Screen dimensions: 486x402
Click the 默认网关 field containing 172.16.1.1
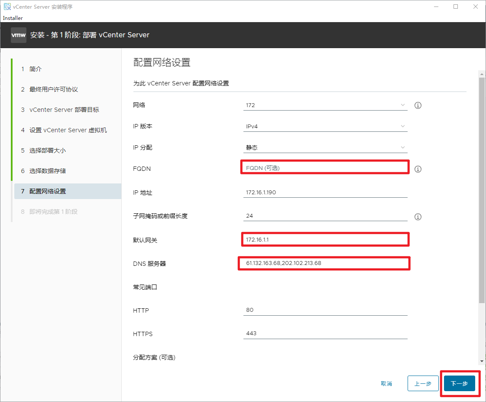click(325, 239)
